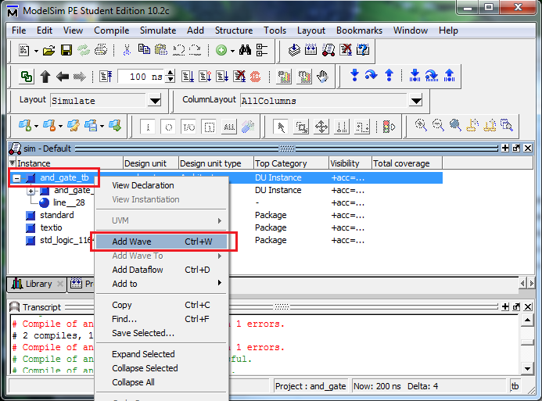Toggle the Inputs 'i' filter button
Image resolution: width=542 pixels, height=401 pixels.
tap(148, 127)
